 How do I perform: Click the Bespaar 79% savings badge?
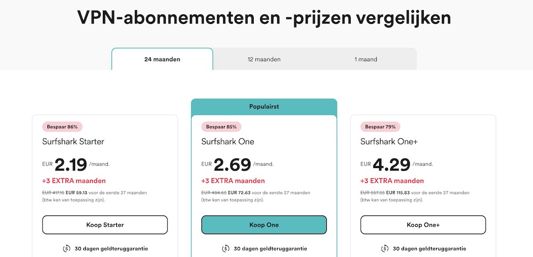click(381, 127)
